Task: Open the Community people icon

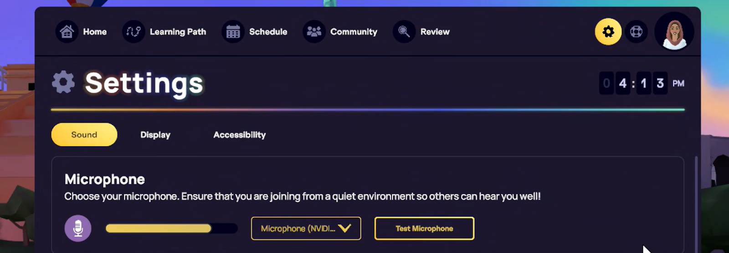Action: (x=314, y=32)
